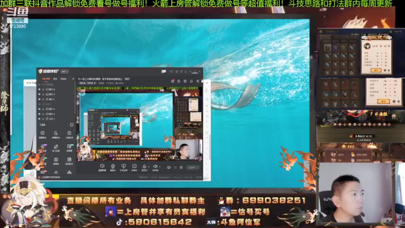Switch to the second scene tab

[55, 79]
